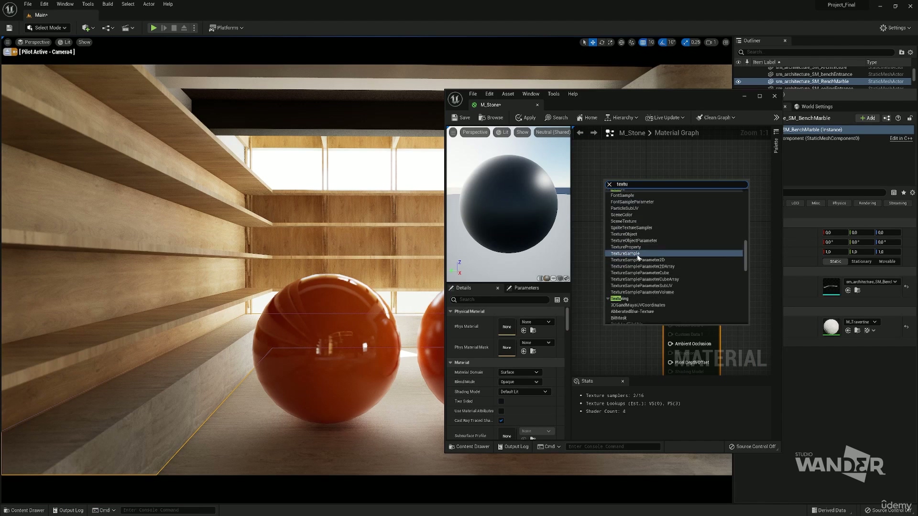Select the translate tool in viewport toolbar
This screenshot has height=516, width=918.
593,42
